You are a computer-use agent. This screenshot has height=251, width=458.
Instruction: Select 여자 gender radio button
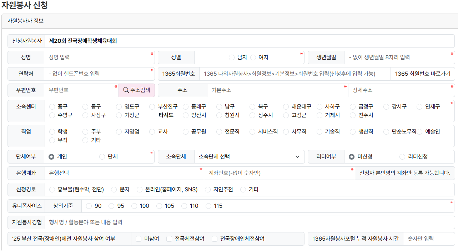click(253, 57)
